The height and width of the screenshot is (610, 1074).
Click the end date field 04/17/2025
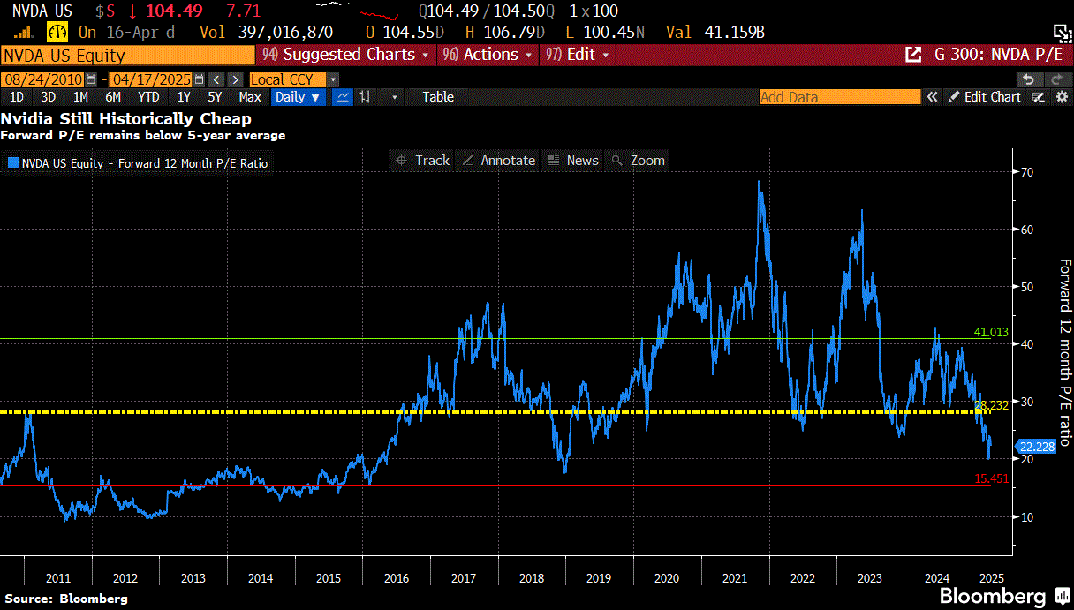(151, 79)
